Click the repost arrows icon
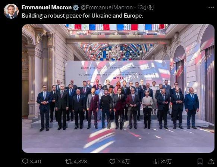The width and height of the screenshot is (217, 167). coord(69,161)
